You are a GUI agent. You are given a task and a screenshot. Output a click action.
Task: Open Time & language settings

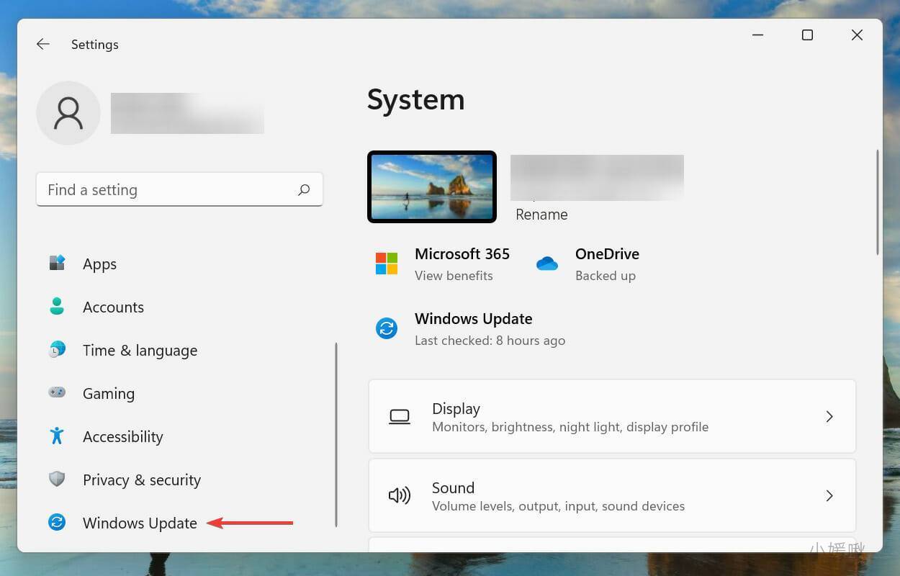coord(140,350)
